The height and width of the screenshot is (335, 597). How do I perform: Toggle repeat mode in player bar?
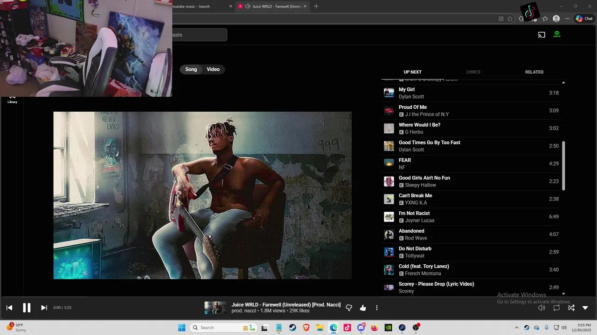pyautogui.click(x=556, y=308)
